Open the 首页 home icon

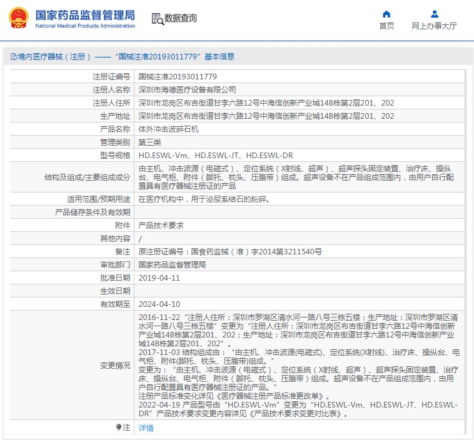pos(386,14)
